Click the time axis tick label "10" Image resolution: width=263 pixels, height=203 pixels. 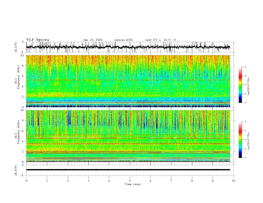click(233, 181)
